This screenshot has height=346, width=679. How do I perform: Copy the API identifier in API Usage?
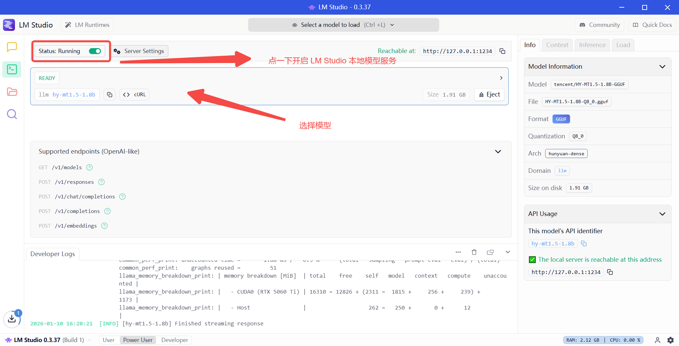pyautogui.click(x=584, y=244)
